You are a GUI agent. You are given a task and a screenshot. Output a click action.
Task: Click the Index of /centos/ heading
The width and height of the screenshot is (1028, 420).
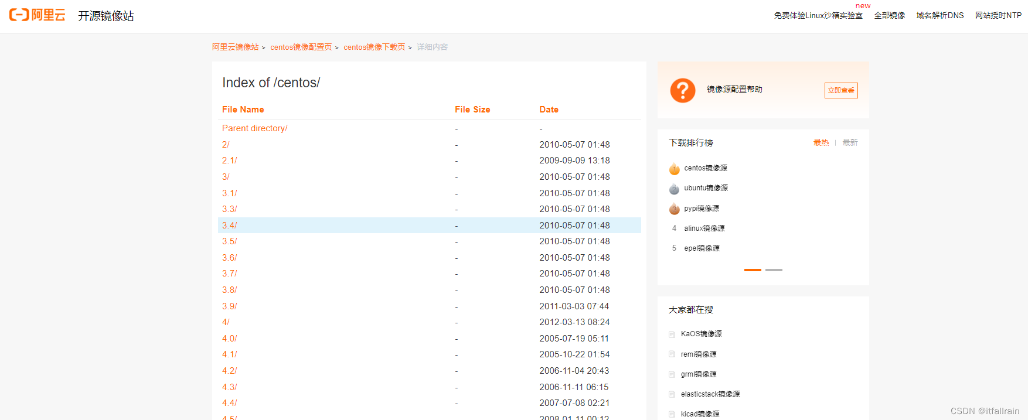tap(271, 83)
